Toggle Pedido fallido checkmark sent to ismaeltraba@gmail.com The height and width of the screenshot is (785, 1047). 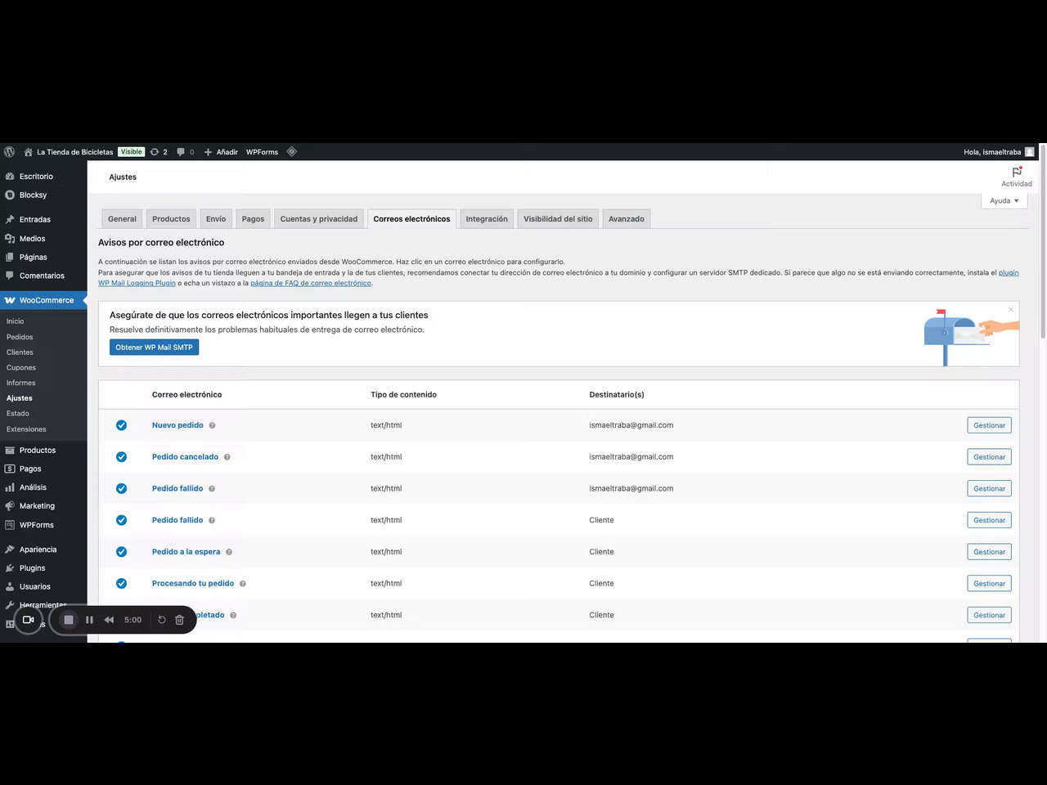click(x=121, y=488)
